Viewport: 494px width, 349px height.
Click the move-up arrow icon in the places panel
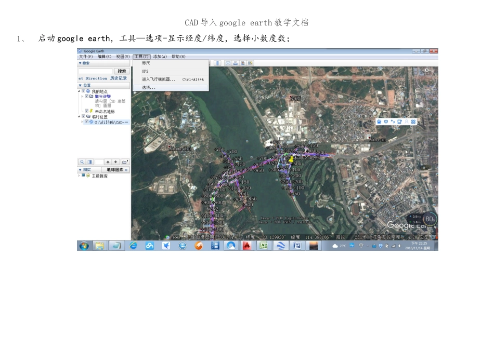(x=108, y=162)
